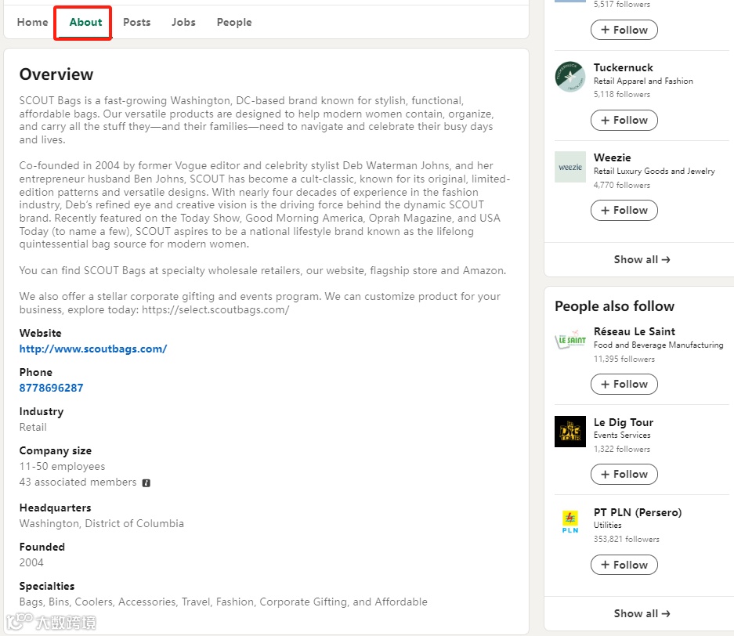Open Réseau Le Saint name link
This screenshot has height=636, width=734.
[635, 331]
